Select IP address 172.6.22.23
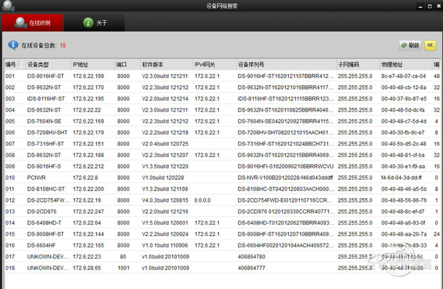The width and height of the screenshot is (443, 289). point(87,256)
